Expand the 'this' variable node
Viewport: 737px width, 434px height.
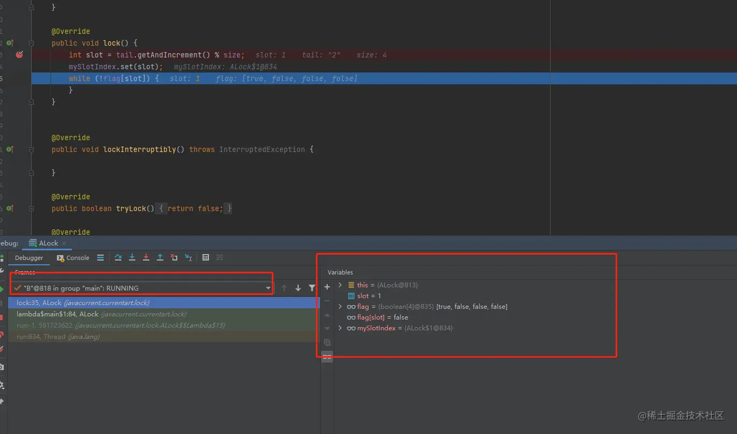coord(340,285)
